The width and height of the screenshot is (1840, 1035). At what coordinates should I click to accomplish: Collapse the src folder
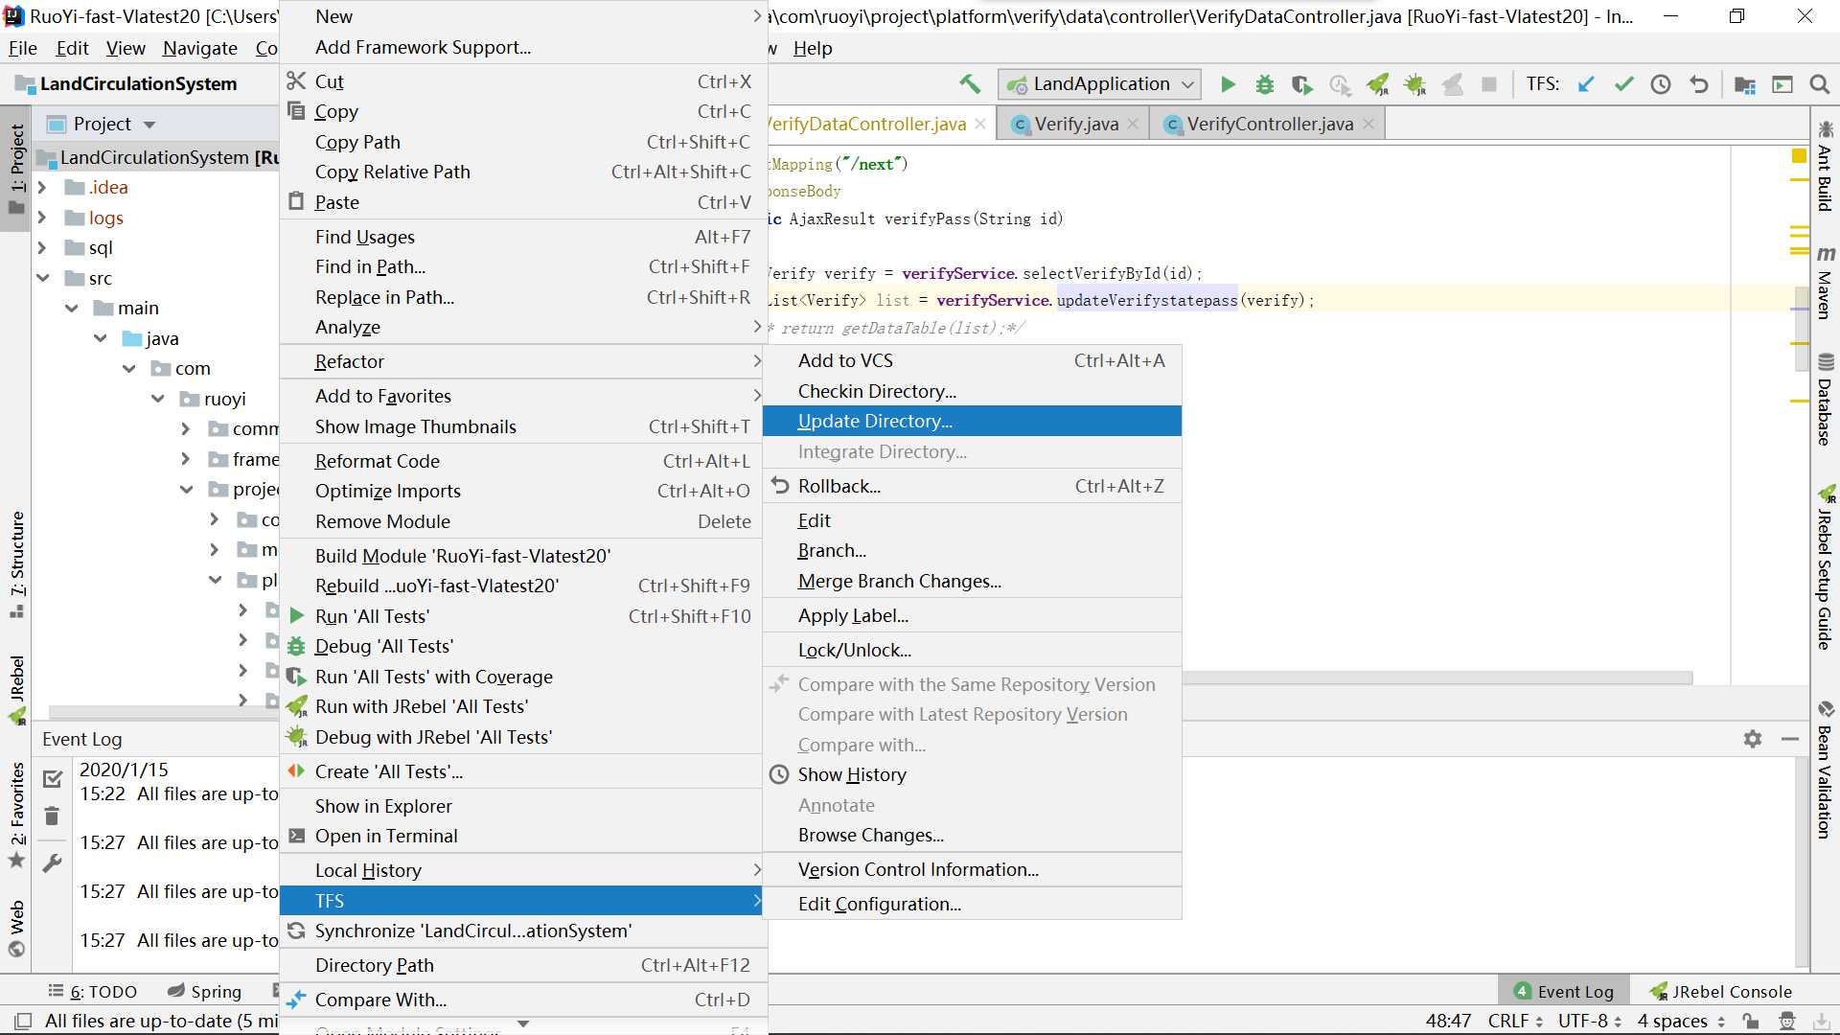pos(42,278)
